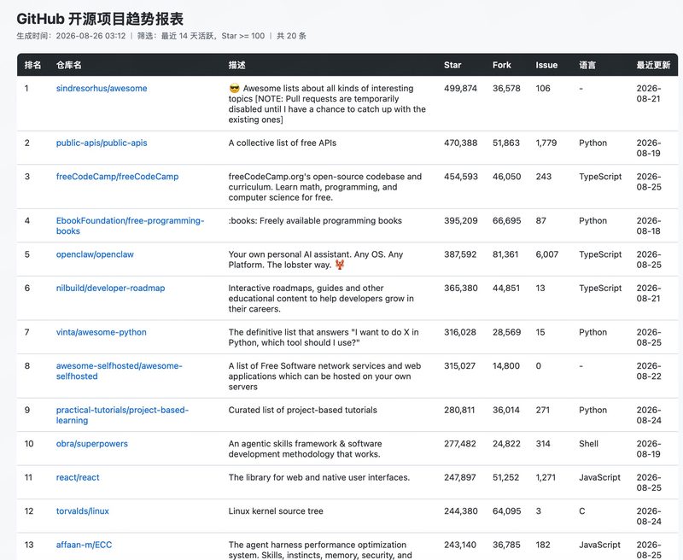Select the rank number 10
The width and height of the screenshot is (683, 560).
click(29, 444)
